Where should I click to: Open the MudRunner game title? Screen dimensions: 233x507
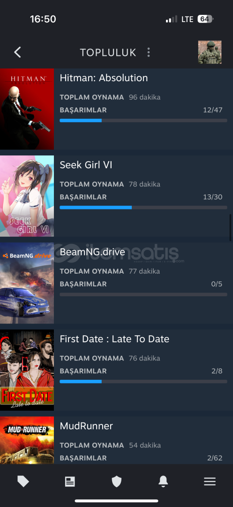[x=86, y=426]
